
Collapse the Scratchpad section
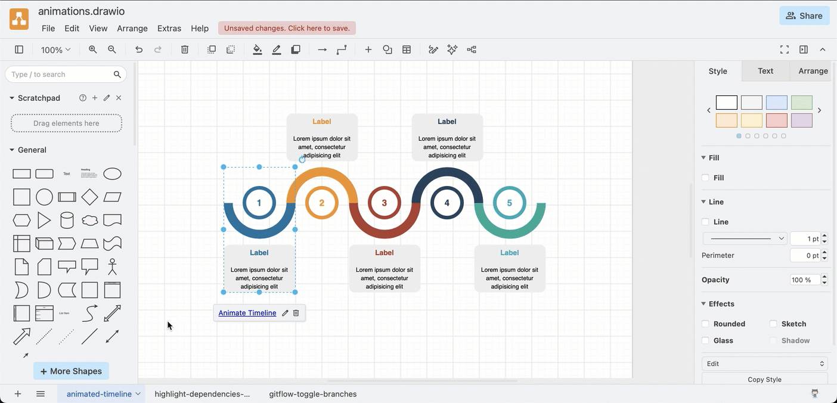(x=12, y=98)
